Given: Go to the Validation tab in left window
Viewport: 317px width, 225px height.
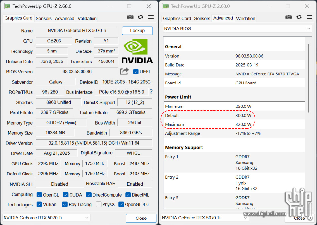Looking at the screenshot, I should [x=87, y=19].
